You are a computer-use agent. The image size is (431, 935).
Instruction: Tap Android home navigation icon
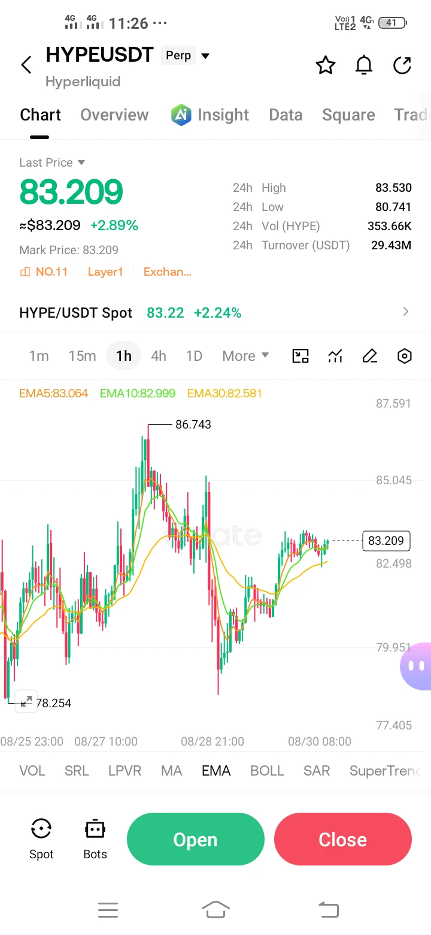click(215, 909)
